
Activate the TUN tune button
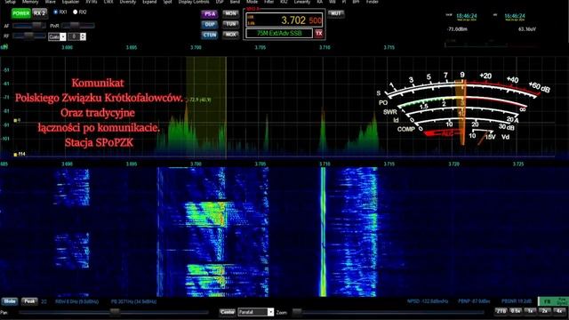[x=230, y=24]
